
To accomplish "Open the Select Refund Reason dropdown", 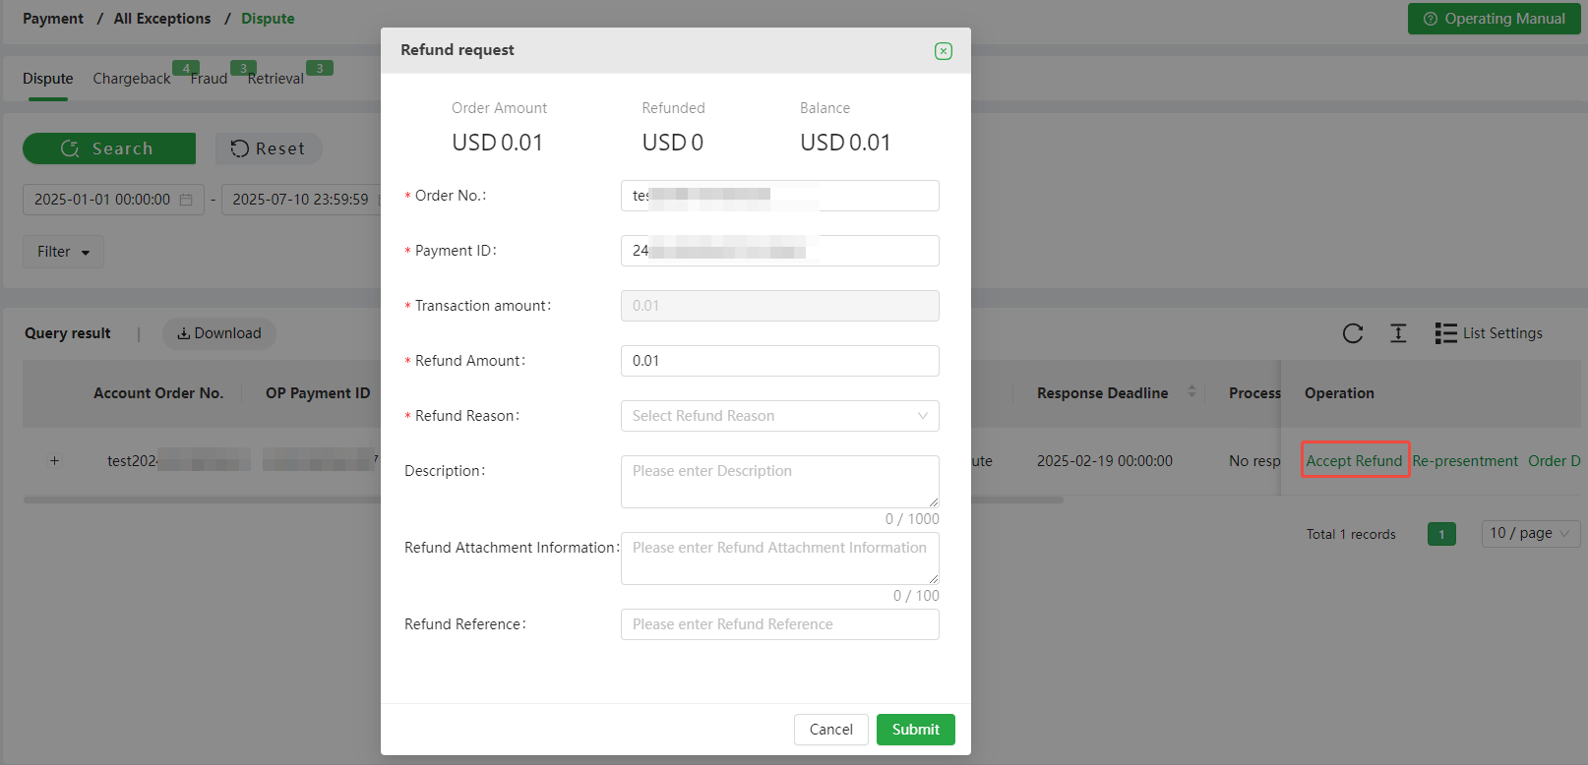I will click(x=779, y=416).
